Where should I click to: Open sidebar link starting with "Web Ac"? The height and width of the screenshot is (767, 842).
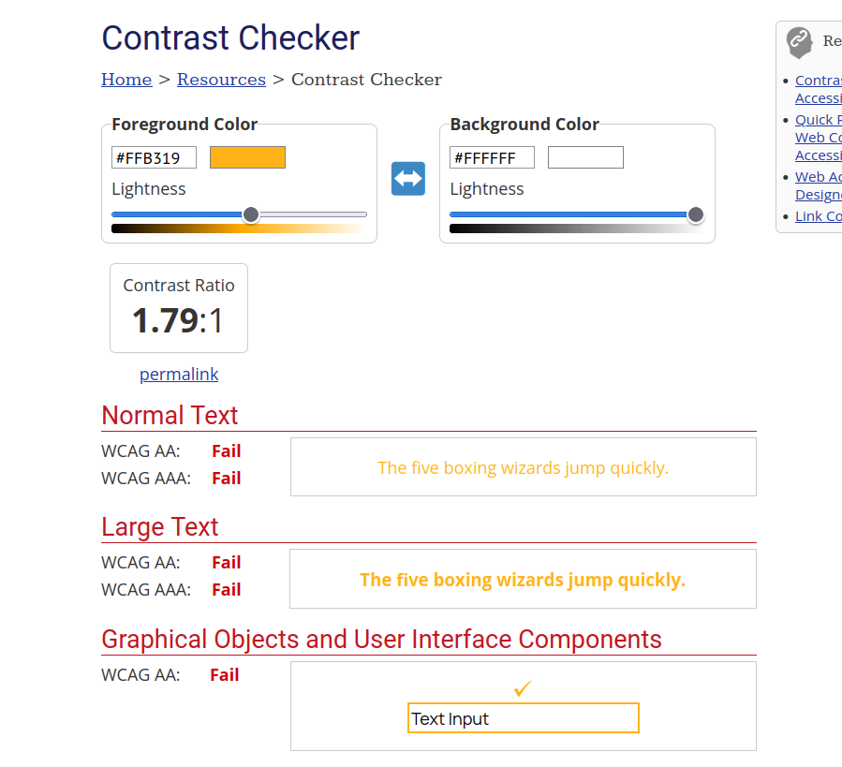coord(818,177)
